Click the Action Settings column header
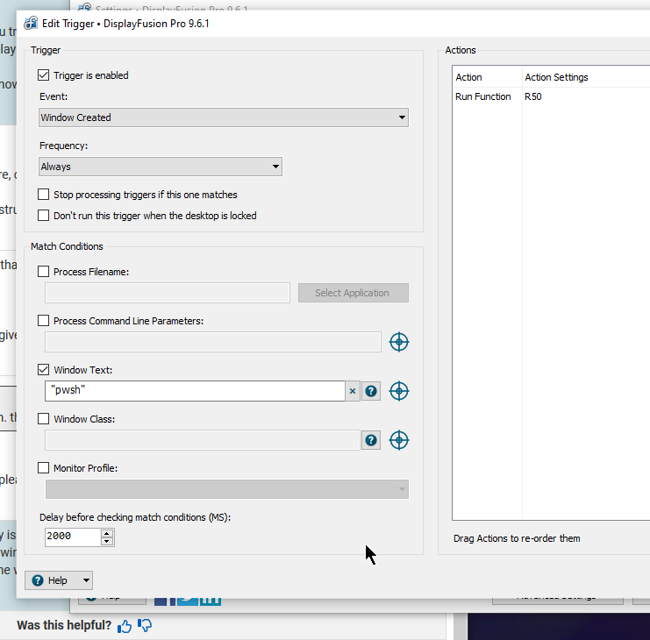Image resolution: width=650 pixels, height=640 pixels. coord(556,77)
